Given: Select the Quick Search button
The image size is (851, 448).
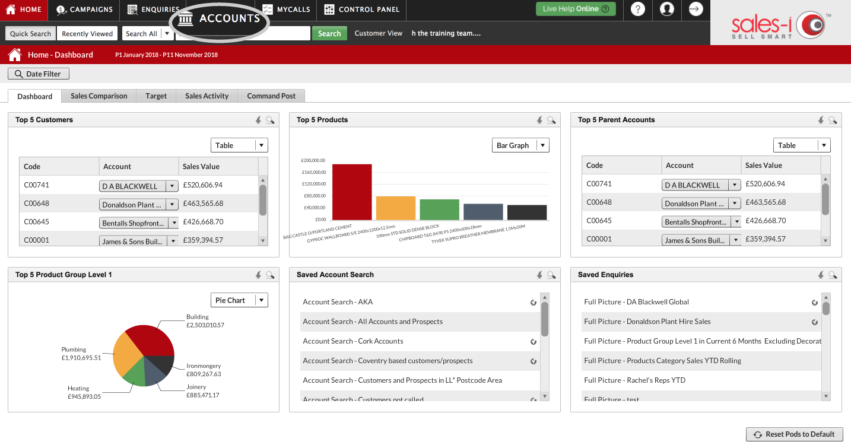Looking at the screenshot, I should click(31, 34).
